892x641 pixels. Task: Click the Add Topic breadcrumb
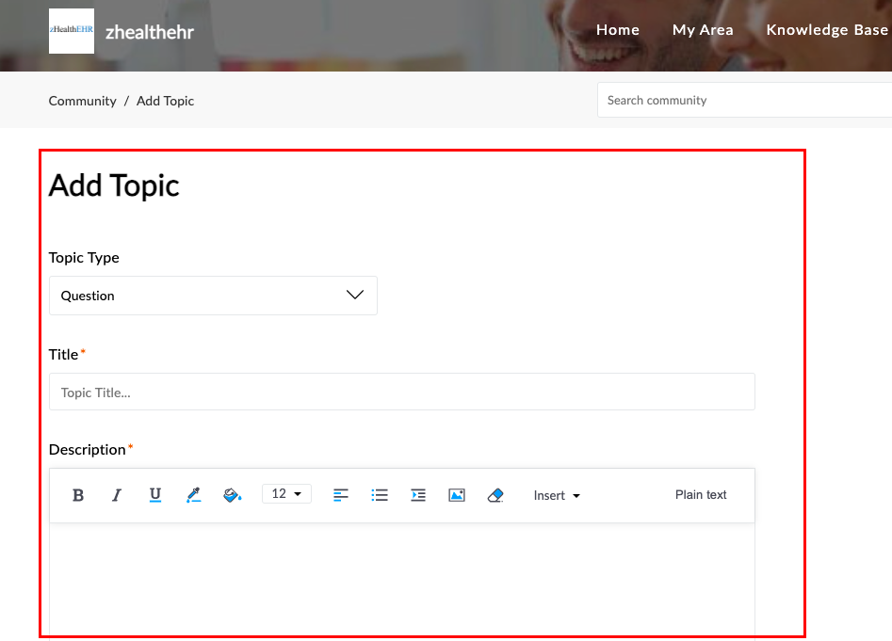[x=165, y=101]
